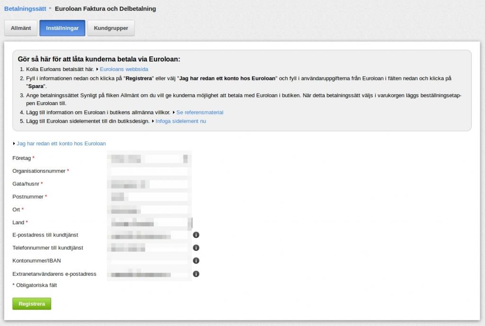The width and height of the screenshot is (485, 326).
Task: Click the heading 'Gör så här för att låta kunderna betala via Euroloan:'
Action: click(99, 59)
